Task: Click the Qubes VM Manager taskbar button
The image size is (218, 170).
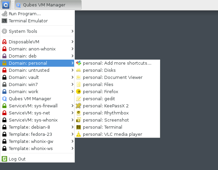Action: (48, 5)
